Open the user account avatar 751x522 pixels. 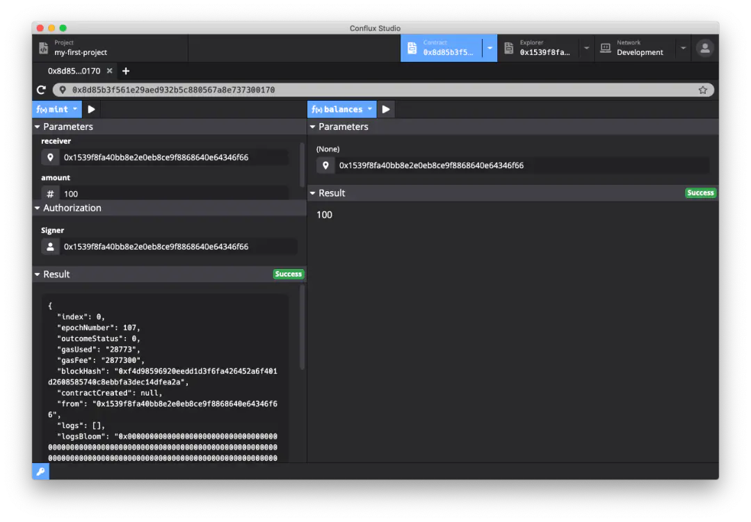point(704,48)
